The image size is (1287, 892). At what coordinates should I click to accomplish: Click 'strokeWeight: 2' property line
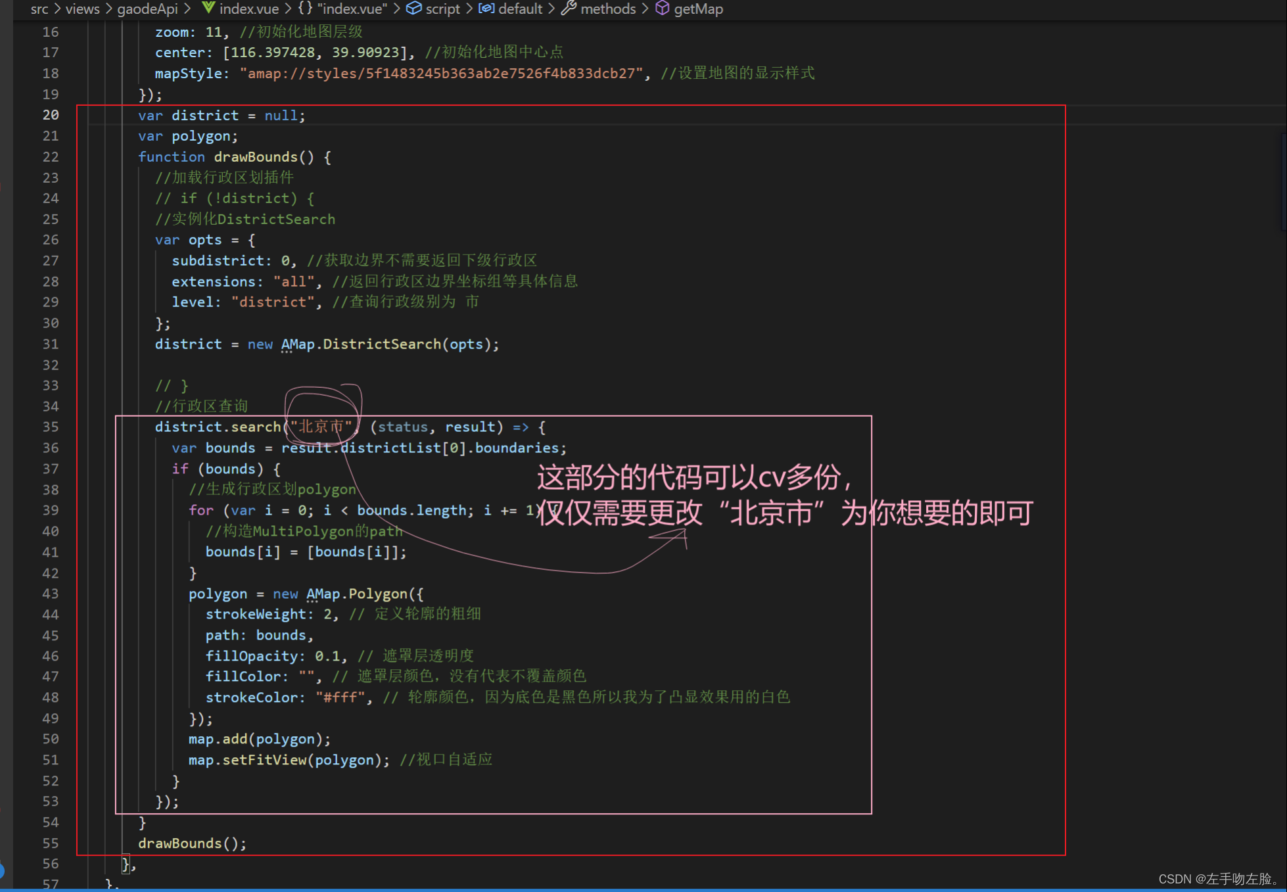click(x=268, y=614)
